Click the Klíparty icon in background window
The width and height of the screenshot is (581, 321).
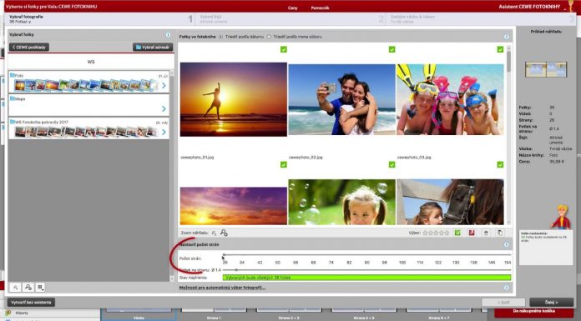click(8, 313)
